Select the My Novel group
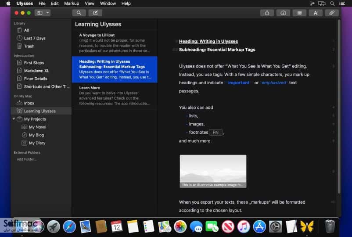 click(x=41, y=127)
